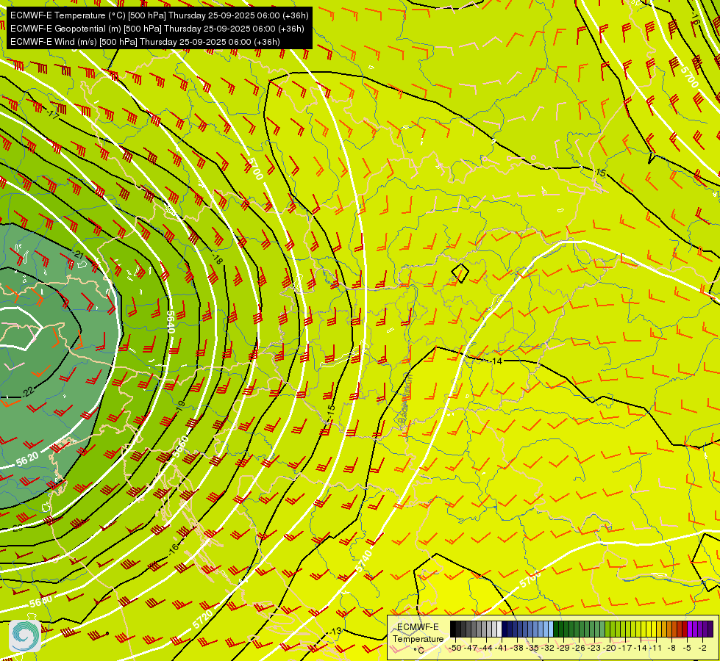Click the -8 tick label on the colorbar
The height and width of the screenshot is (661, 720).
tap(671, 648)
